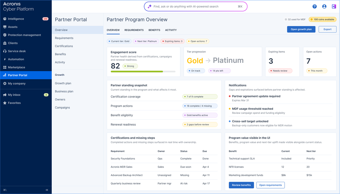The height and width of the screenshot is (194, 340).
Task: Click the Open growth plan button
Action: pyautogui.click(x=301, y=29)
